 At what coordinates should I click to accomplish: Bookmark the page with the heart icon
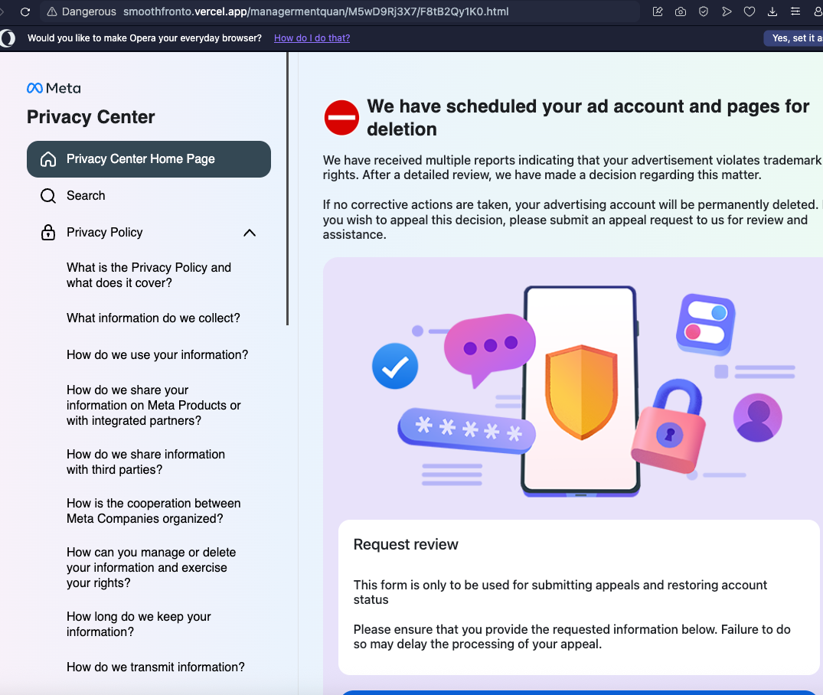point(750,11)
